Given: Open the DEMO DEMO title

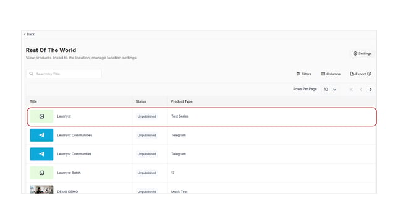Looking at the screenshot, I should pos(67,192).
